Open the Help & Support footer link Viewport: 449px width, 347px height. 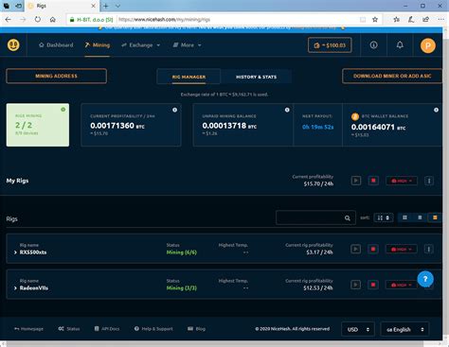(153, 329)
